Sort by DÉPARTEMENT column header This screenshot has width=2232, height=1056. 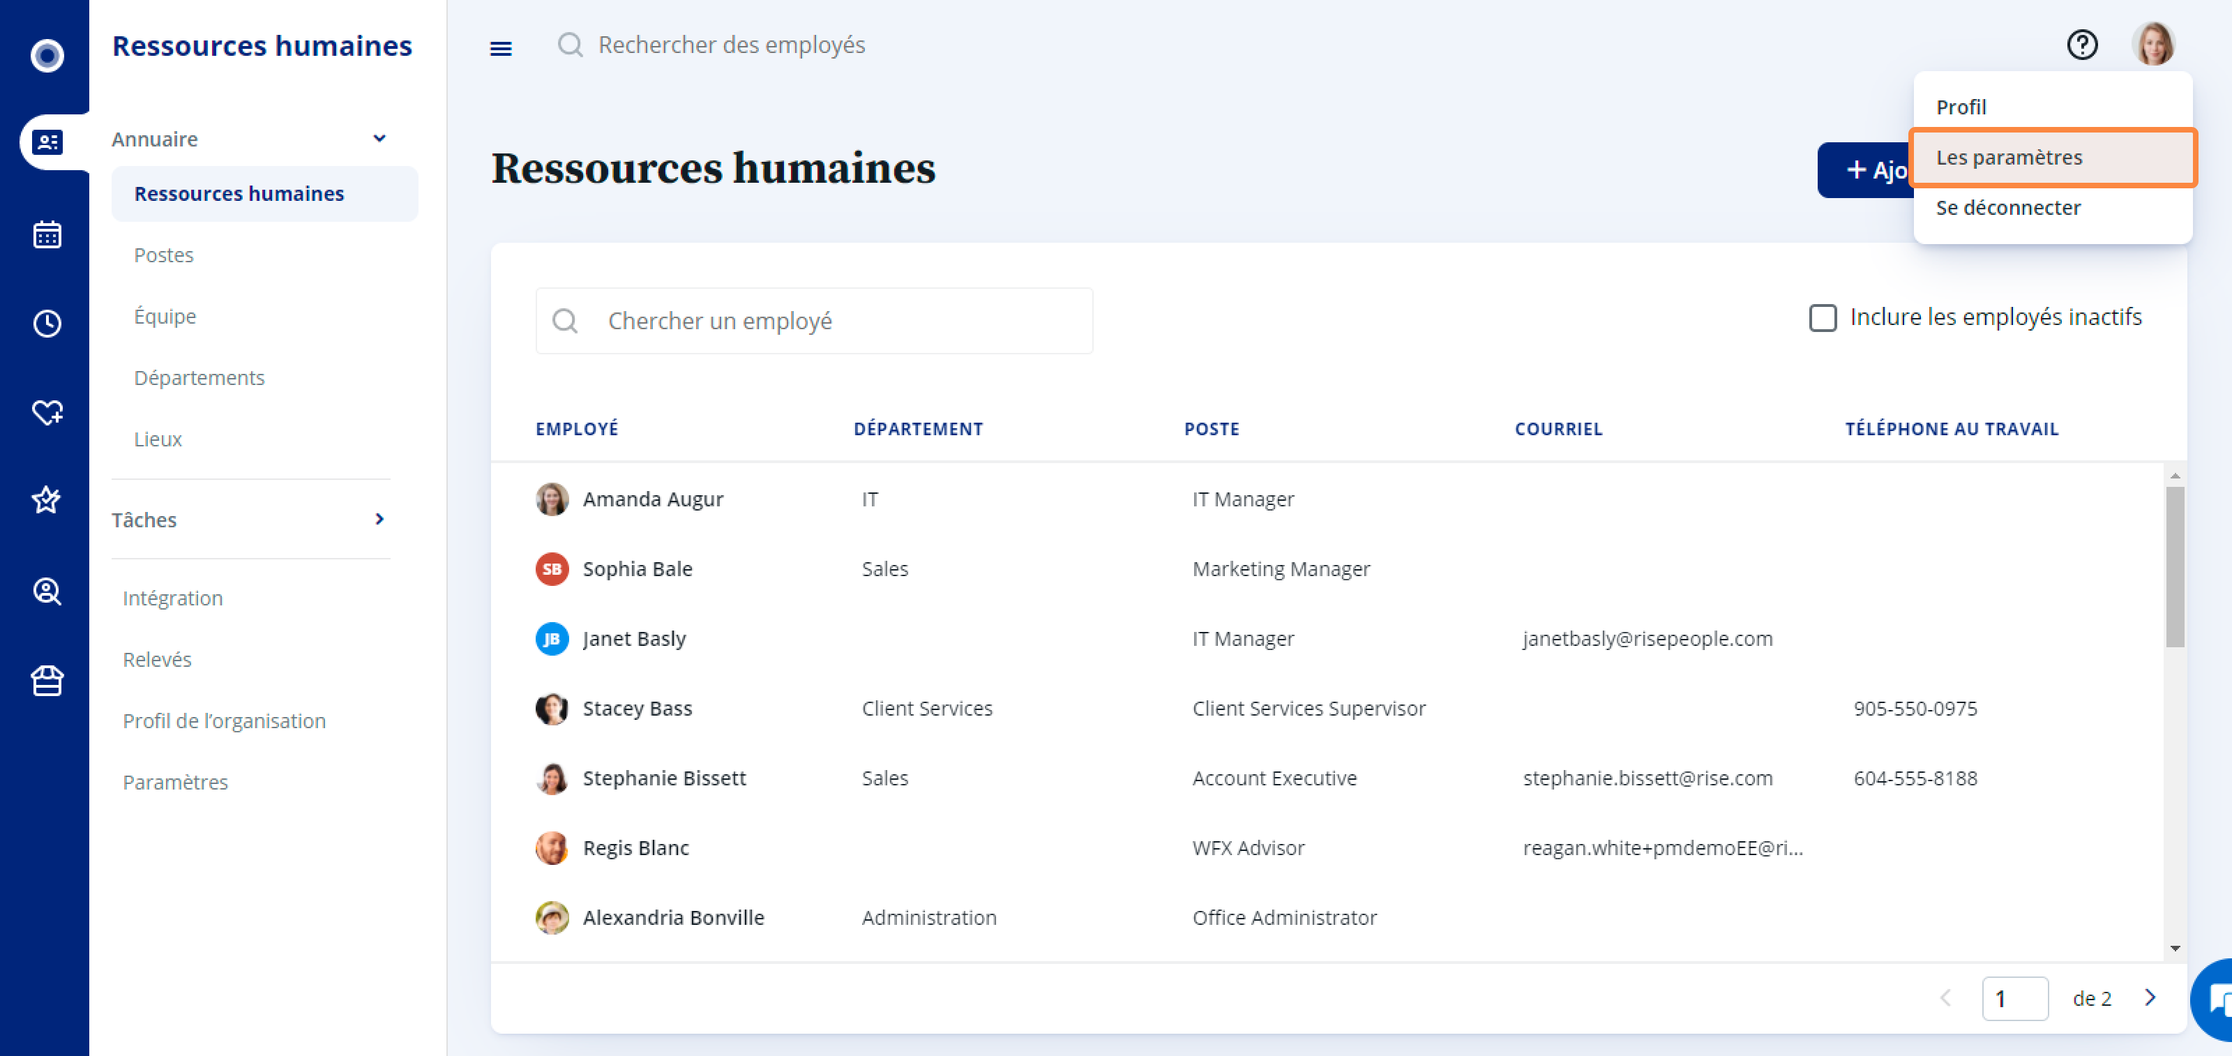918,429
